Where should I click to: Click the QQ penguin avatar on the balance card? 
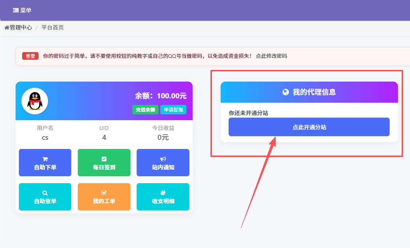pos(36,101)
